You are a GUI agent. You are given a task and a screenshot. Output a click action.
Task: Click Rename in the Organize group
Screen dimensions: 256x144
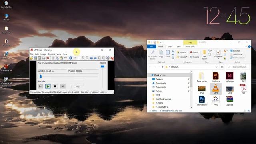(x=194, y=57)
